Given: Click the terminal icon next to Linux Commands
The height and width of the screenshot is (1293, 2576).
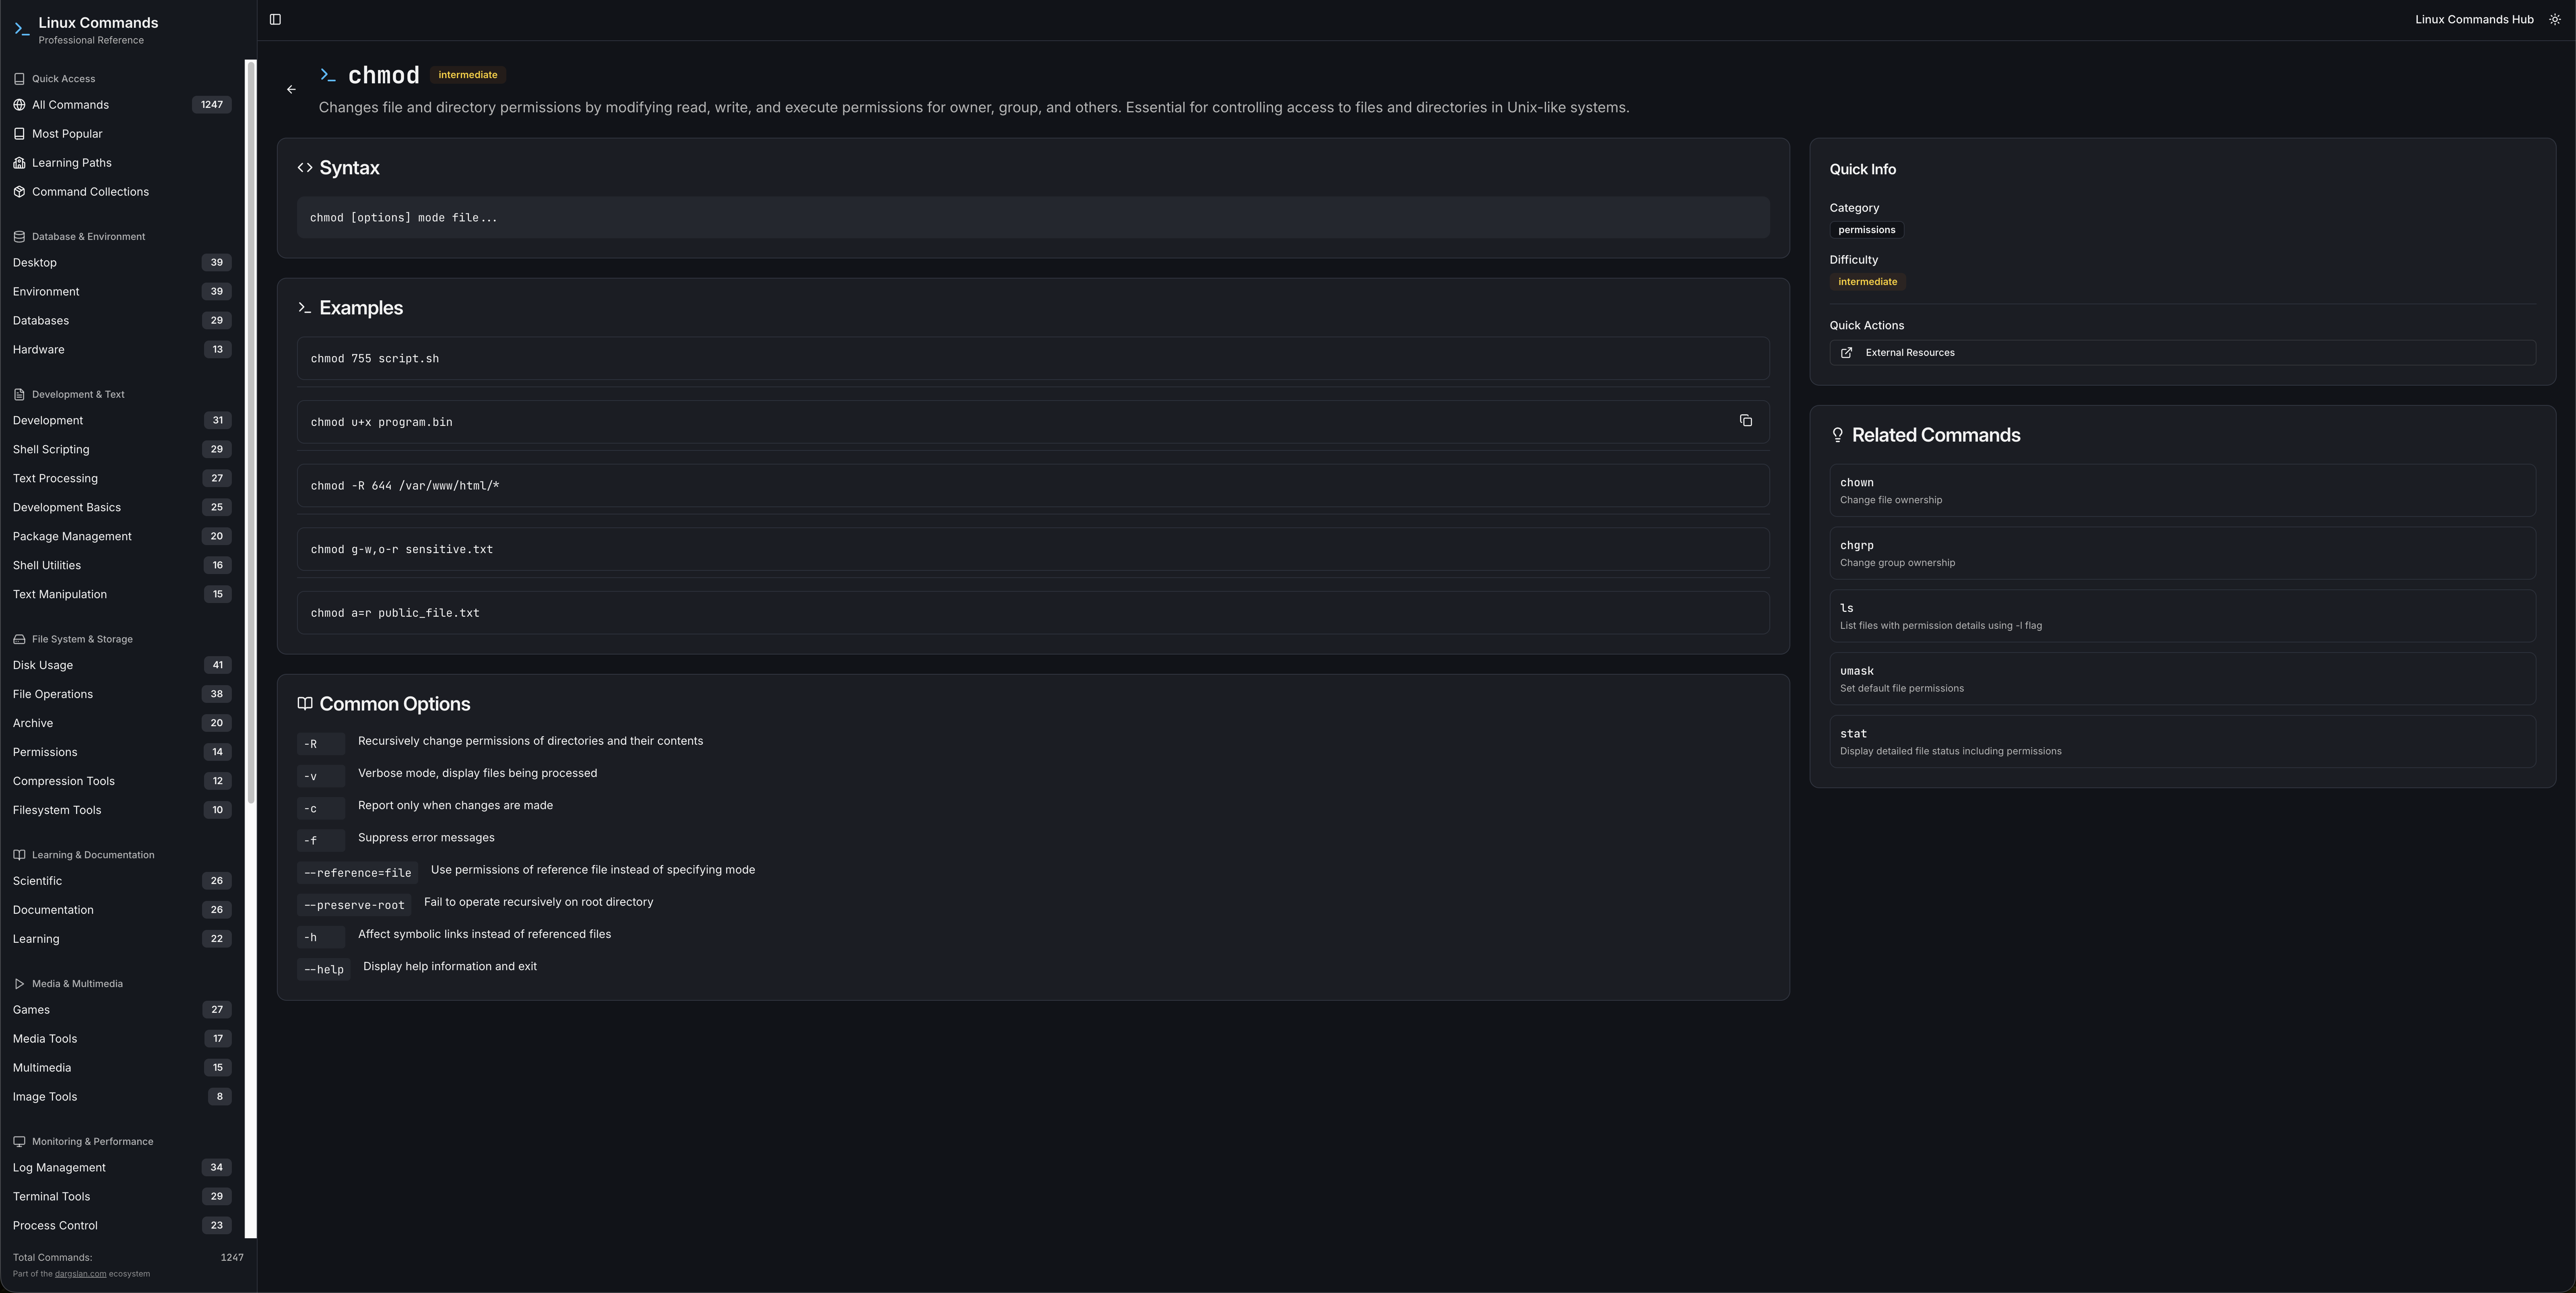Looking at the screenshot, I should [x=20, y=28].
